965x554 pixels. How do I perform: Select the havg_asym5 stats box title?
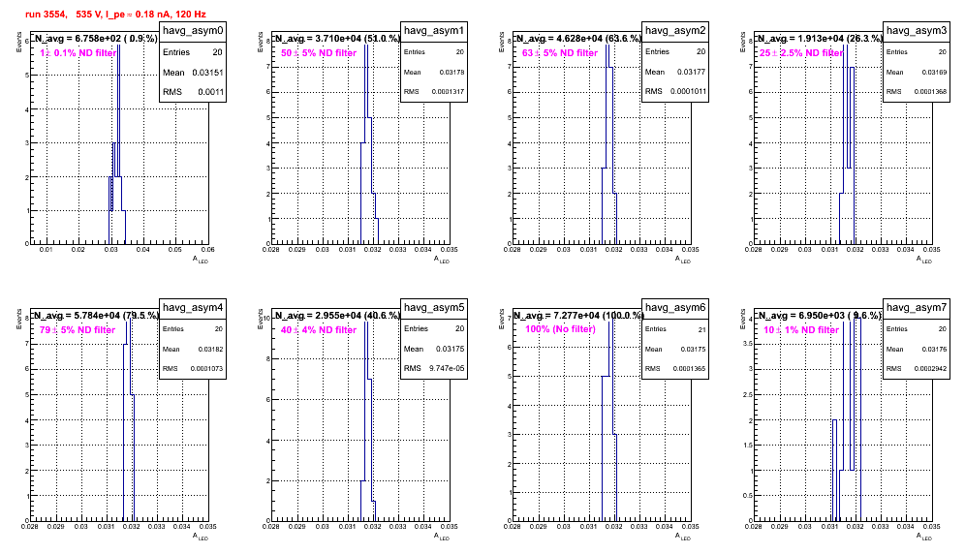point(434,307)
